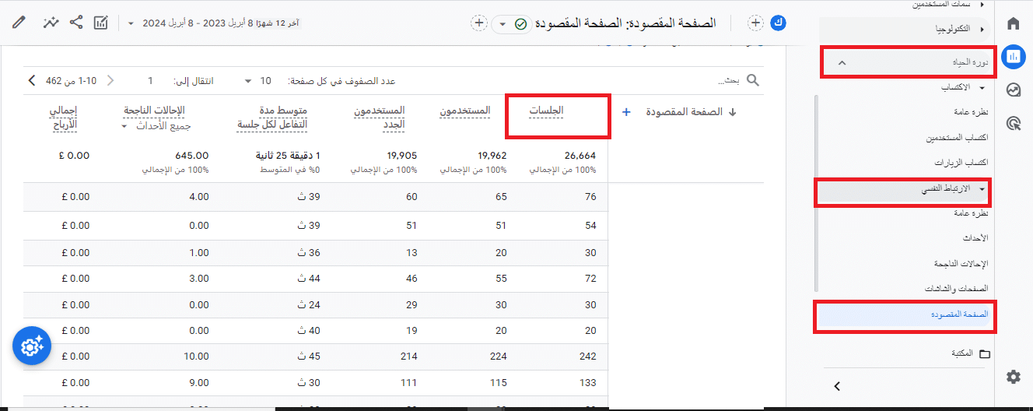Image resolution: width=1033 pixels, height=411 pixels.
Task: Click the dashed plus add comparison circle
Action: pyautogui.click(x=755, y=23)
